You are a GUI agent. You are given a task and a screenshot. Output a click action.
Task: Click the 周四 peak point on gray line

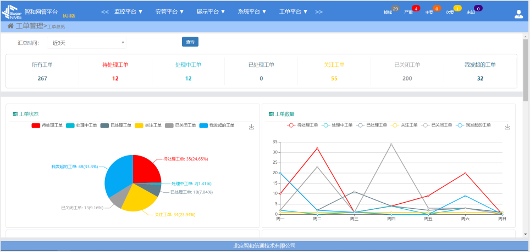pyautogui.click(x=391, y=144)
